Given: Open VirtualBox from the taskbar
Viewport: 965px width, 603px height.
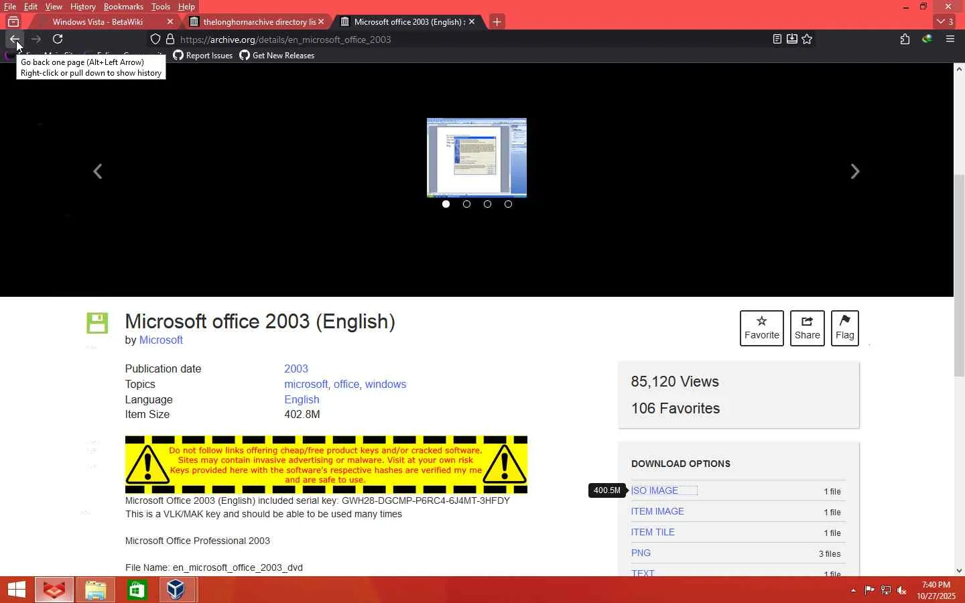Looking at the screenshot, I should (176, 590).
